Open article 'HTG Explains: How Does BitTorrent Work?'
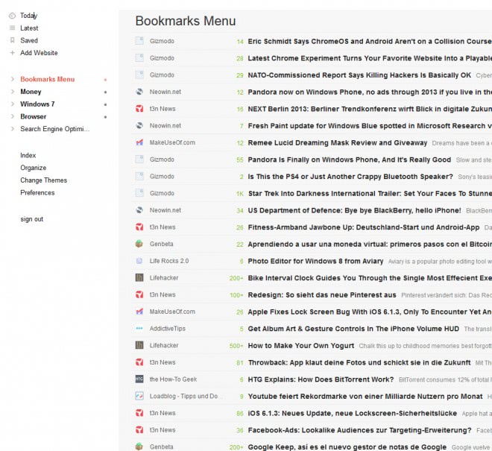492x451 pixels. point(321,379)
